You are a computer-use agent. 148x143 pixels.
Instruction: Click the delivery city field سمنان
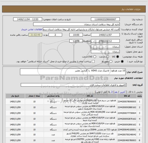click(105, 52)
